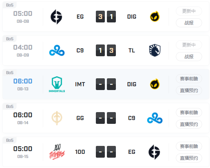The height and width of the screenshot is (168, 210).
Task: Click the Dignitas logo in the 08-08 match
Action: pos(155,17)
